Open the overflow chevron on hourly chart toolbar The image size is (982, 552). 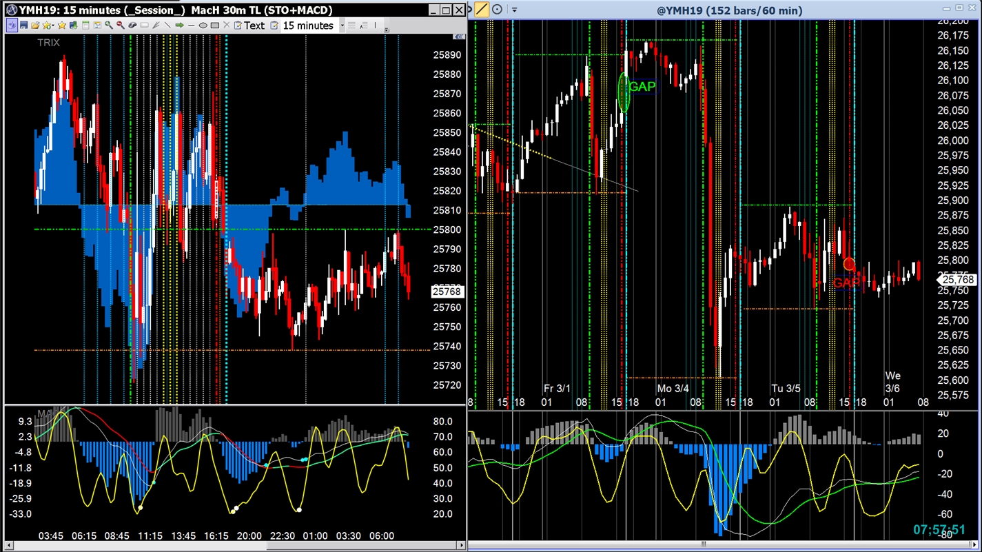point(515,10)
